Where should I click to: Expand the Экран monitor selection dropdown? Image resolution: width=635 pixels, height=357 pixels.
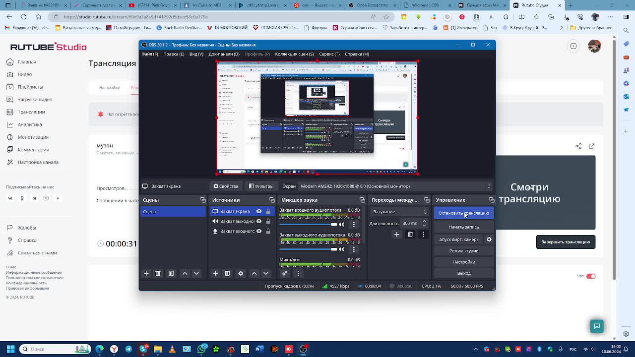click(x=394, y=186)
